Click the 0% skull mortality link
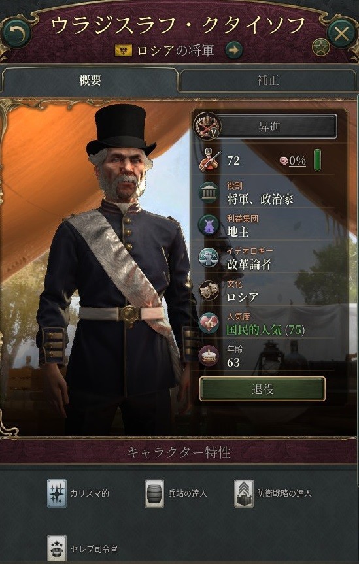This screenshot has width=359, height=564. coord(294,161)
